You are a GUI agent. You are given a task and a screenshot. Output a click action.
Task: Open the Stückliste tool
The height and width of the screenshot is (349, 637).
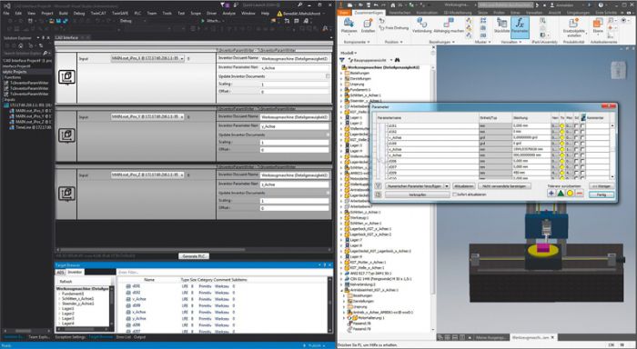point(501,26)
